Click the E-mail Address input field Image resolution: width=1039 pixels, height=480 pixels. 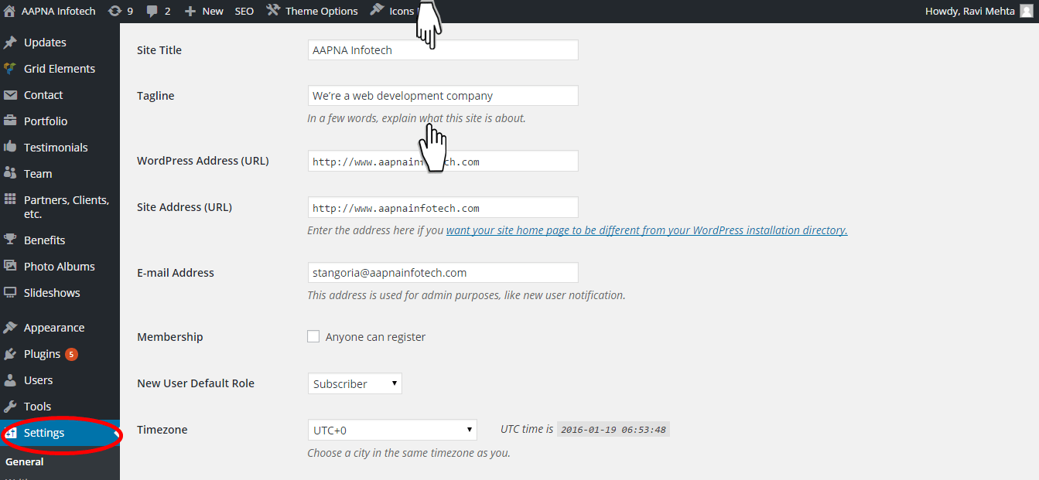[x=443, y=273]
